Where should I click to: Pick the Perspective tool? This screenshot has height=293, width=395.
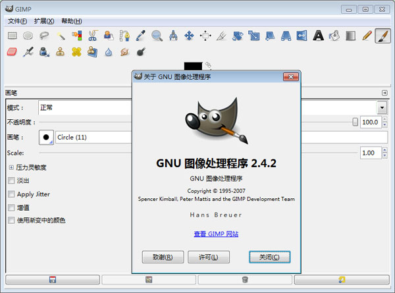[x=286, y=36]
